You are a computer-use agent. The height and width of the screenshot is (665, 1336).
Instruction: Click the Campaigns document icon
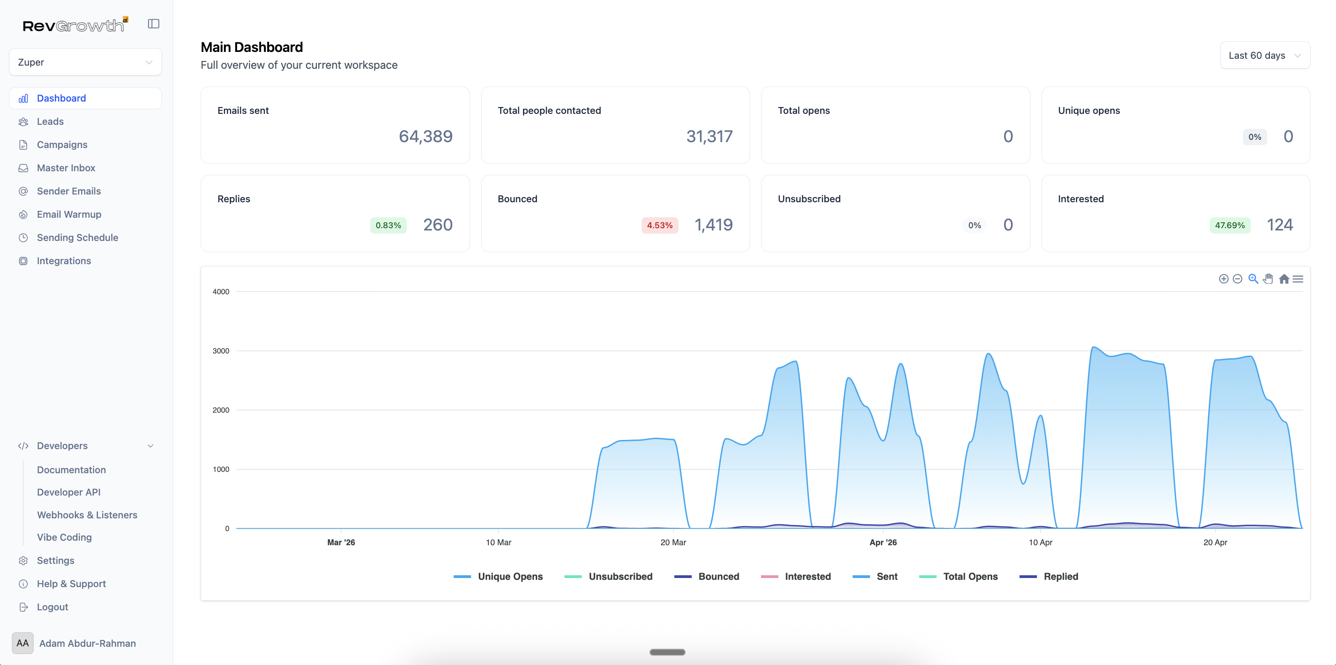(x=23, y=145)
